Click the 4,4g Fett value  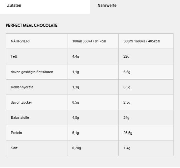[x=75, y=56]
